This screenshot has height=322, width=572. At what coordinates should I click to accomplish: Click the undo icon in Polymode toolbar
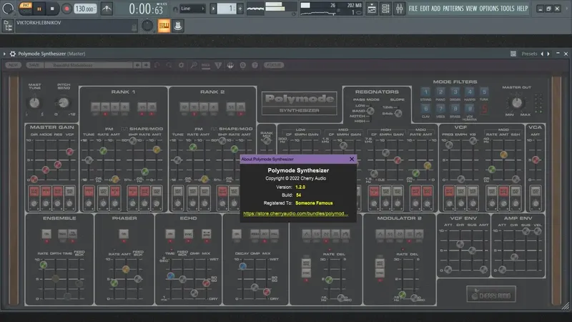click(x=157, y=65)
